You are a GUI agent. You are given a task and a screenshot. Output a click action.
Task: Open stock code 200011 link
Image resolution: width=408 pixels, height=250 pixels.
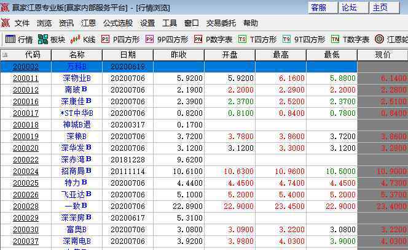click(x=26, y=78)
